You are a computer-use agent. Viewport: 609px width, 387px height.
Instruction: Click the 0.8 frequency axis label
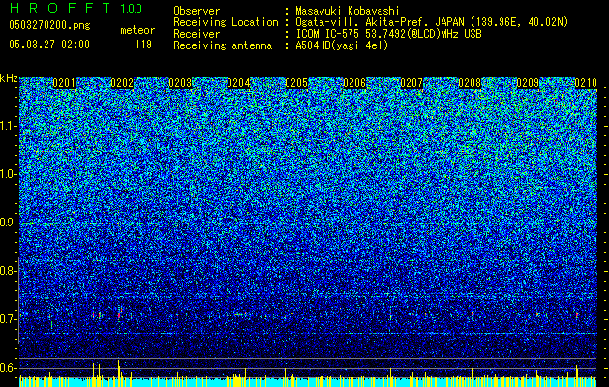click(9, 271)
